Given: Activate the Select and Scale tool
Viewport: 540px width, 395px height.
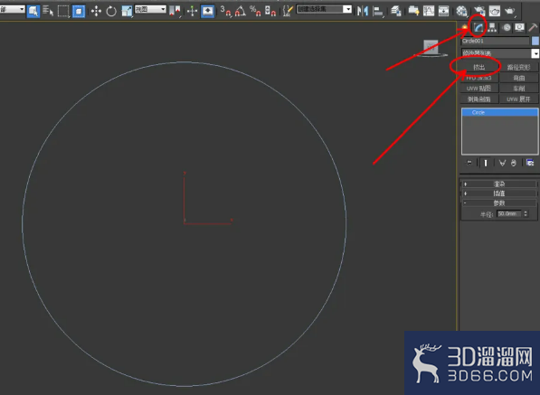Looking at the screenshot, I should coord(127,12).
